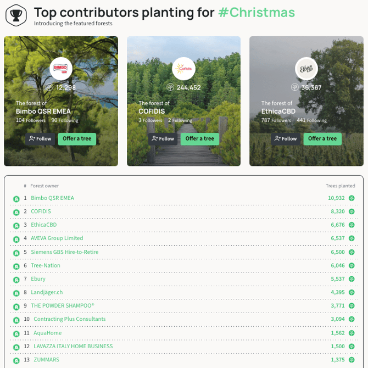Open the Tree-Nation forest owner link

[46, 265]
